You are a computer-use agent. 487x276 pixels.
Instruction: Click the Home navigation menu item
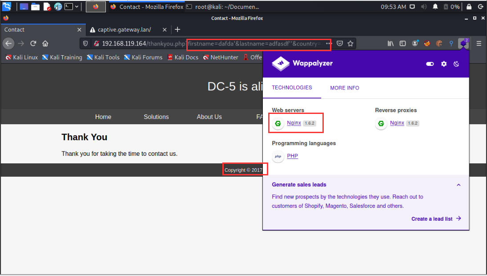pyautogui.click(x=103, y=117)
